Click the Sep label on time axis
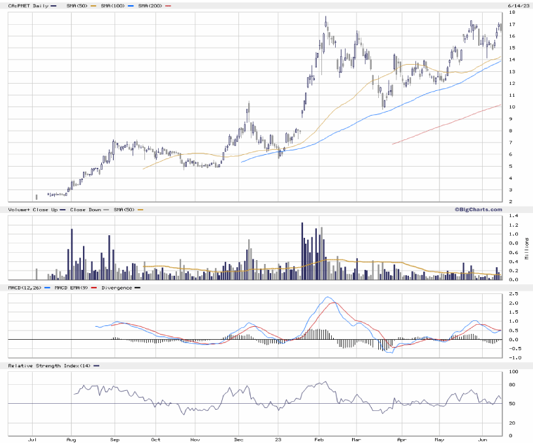 [116, 438]
